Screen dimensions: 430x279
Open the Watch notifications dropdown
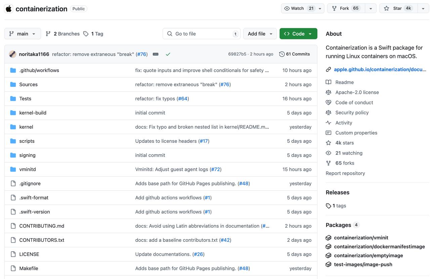point(303,8)
